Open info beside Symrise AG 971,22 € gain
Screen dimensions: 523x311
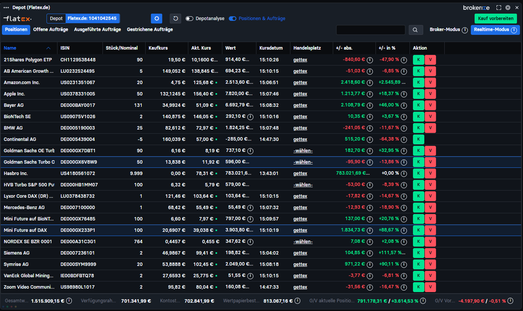pyautogui.click(x=370, y=264)
